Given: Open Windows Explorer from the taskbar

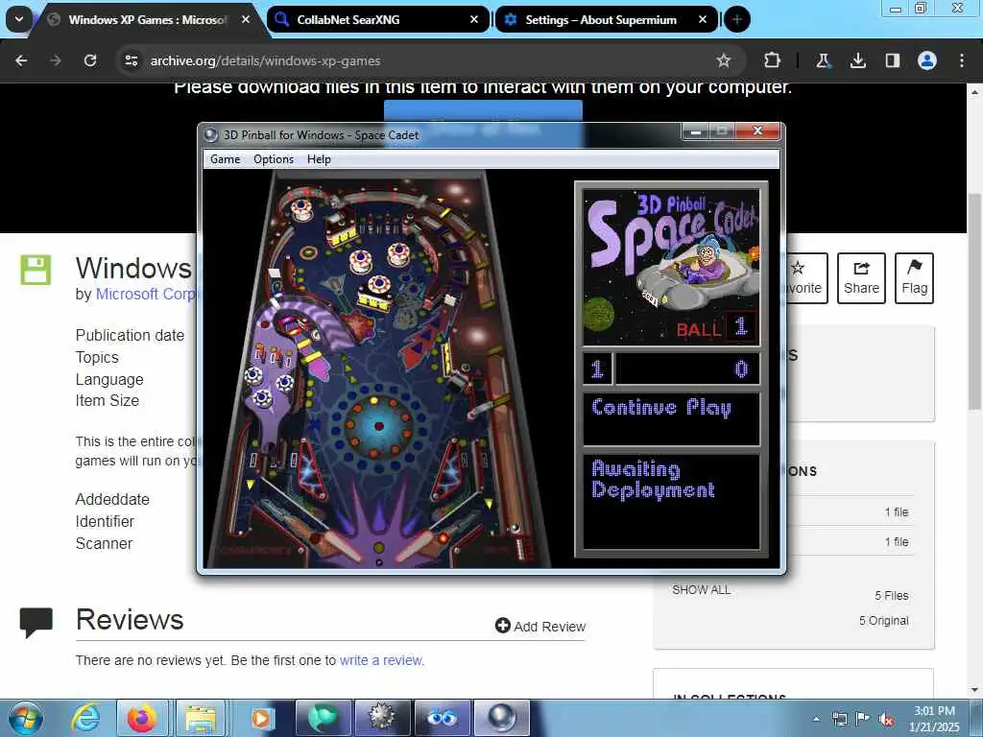Looking at the screenshot, I should 201,718.
